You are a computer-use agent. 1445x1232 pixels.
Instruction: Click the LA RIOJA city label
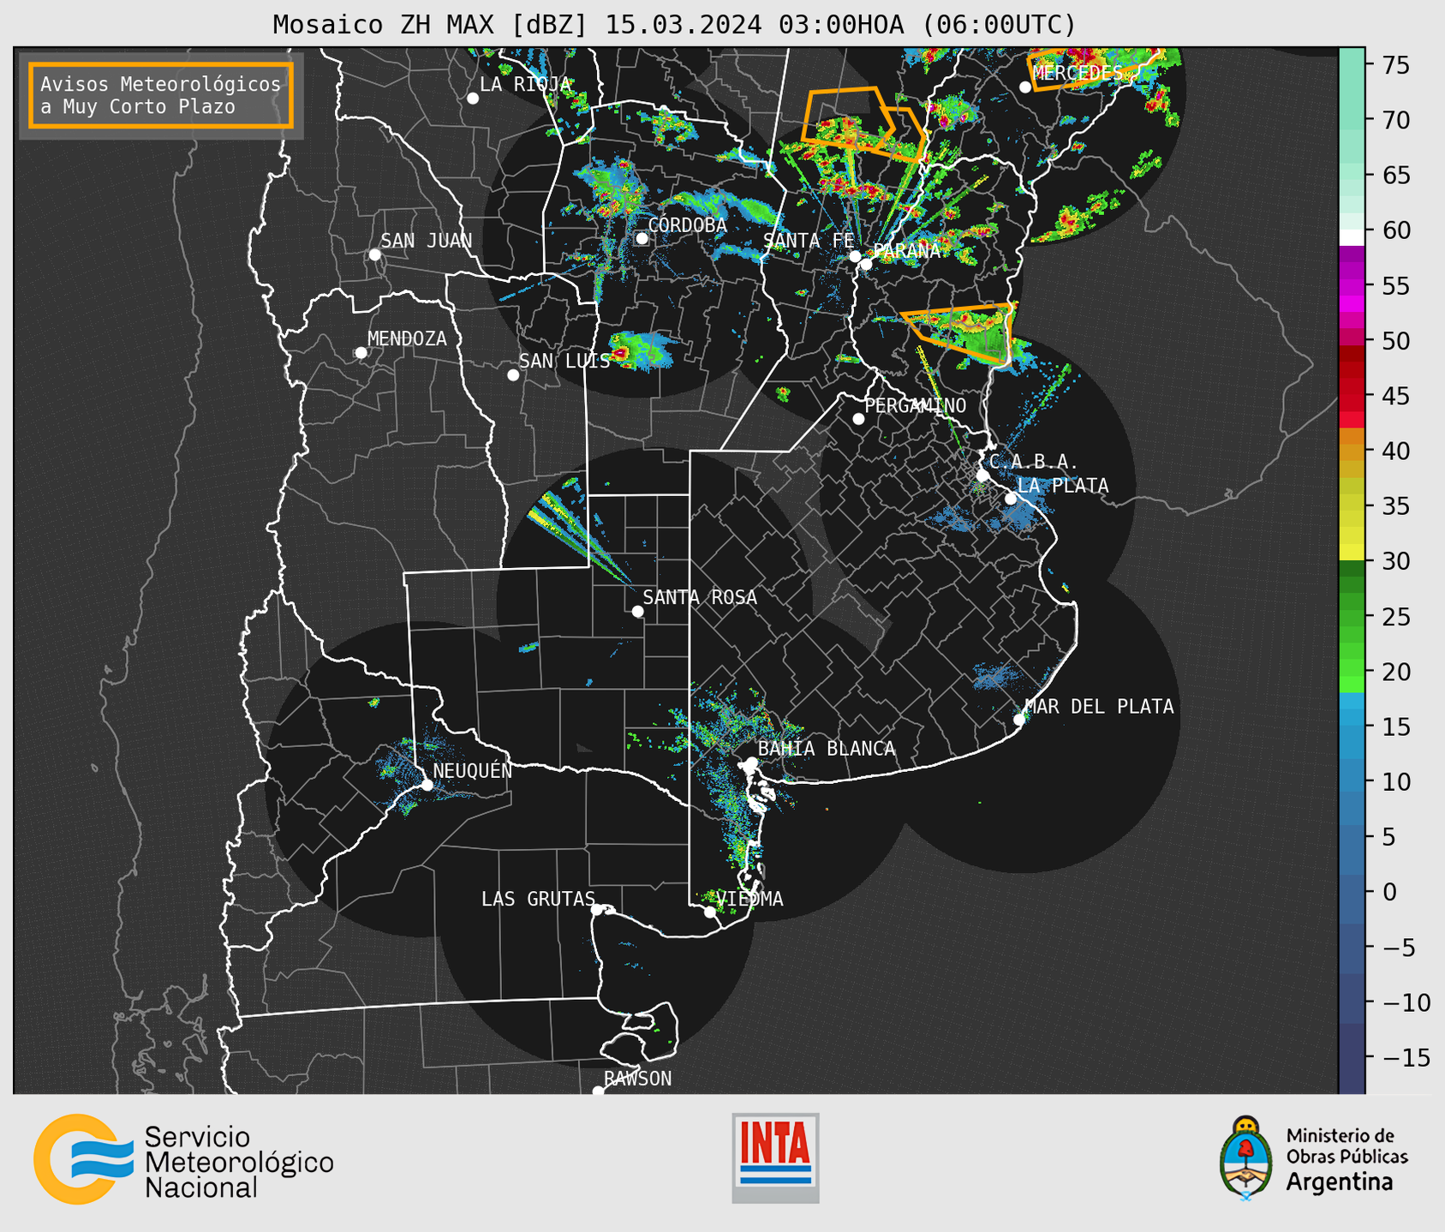(x=525, y=84)
